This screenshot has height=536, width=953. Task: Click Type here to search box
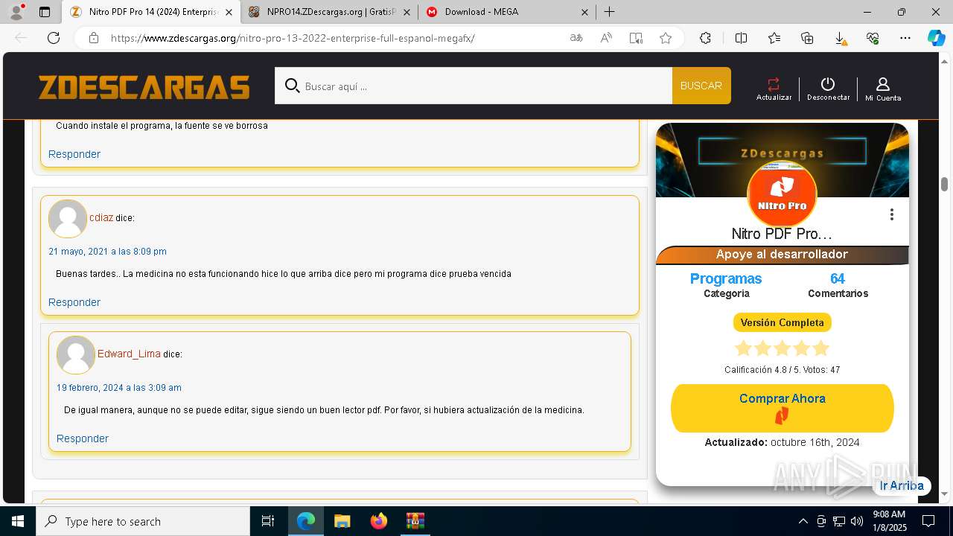point(143,521)
